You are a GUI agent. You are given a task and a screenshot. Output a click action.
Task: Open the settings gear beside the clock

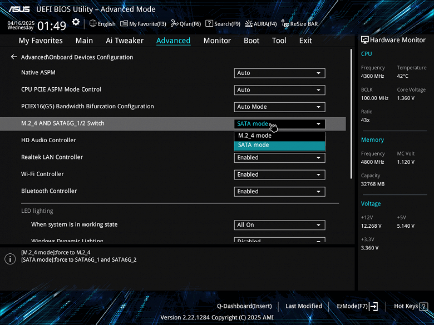[x=76, y=22]
